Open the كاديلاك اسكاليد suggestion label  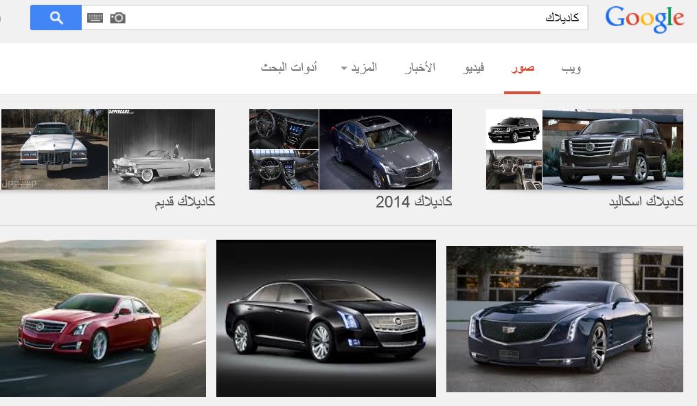(646, 201)
